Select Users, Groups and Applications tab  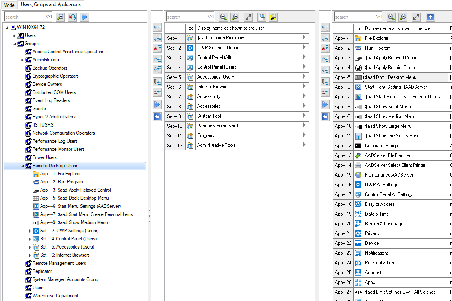coord(51,5)
